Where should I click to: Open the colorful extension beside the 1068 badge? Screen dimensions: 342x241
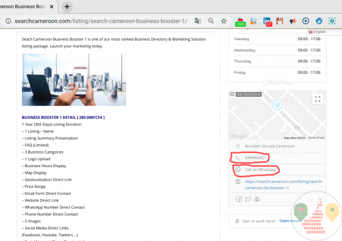[254, 21]
